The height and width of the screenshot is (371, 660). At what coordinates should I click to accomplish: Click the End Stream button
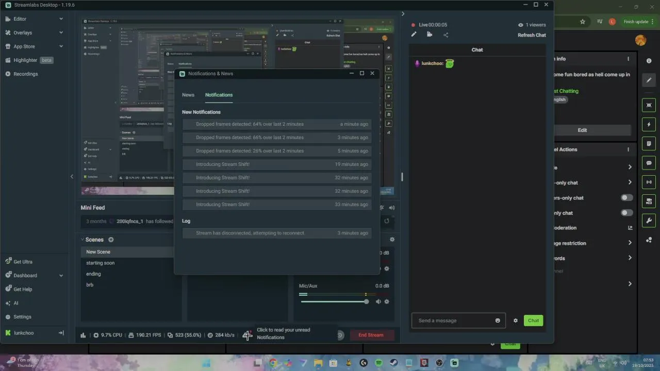pyautogui.click(x=371, y=335)
